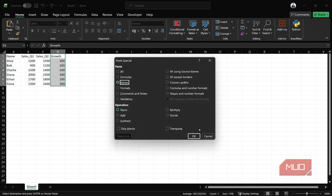Click the Center align icon
The width and height of the screenshot is (332, 196).
click(x=93, y=31)
